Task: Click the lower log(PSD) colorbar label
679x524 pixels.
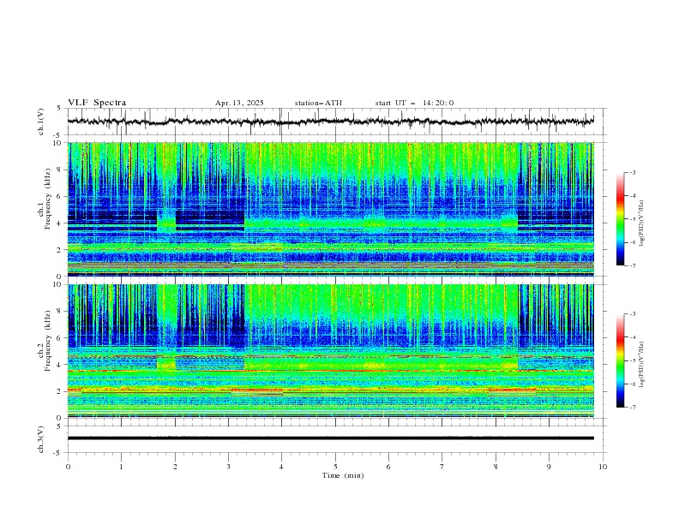Action: [x=642, y=365]
